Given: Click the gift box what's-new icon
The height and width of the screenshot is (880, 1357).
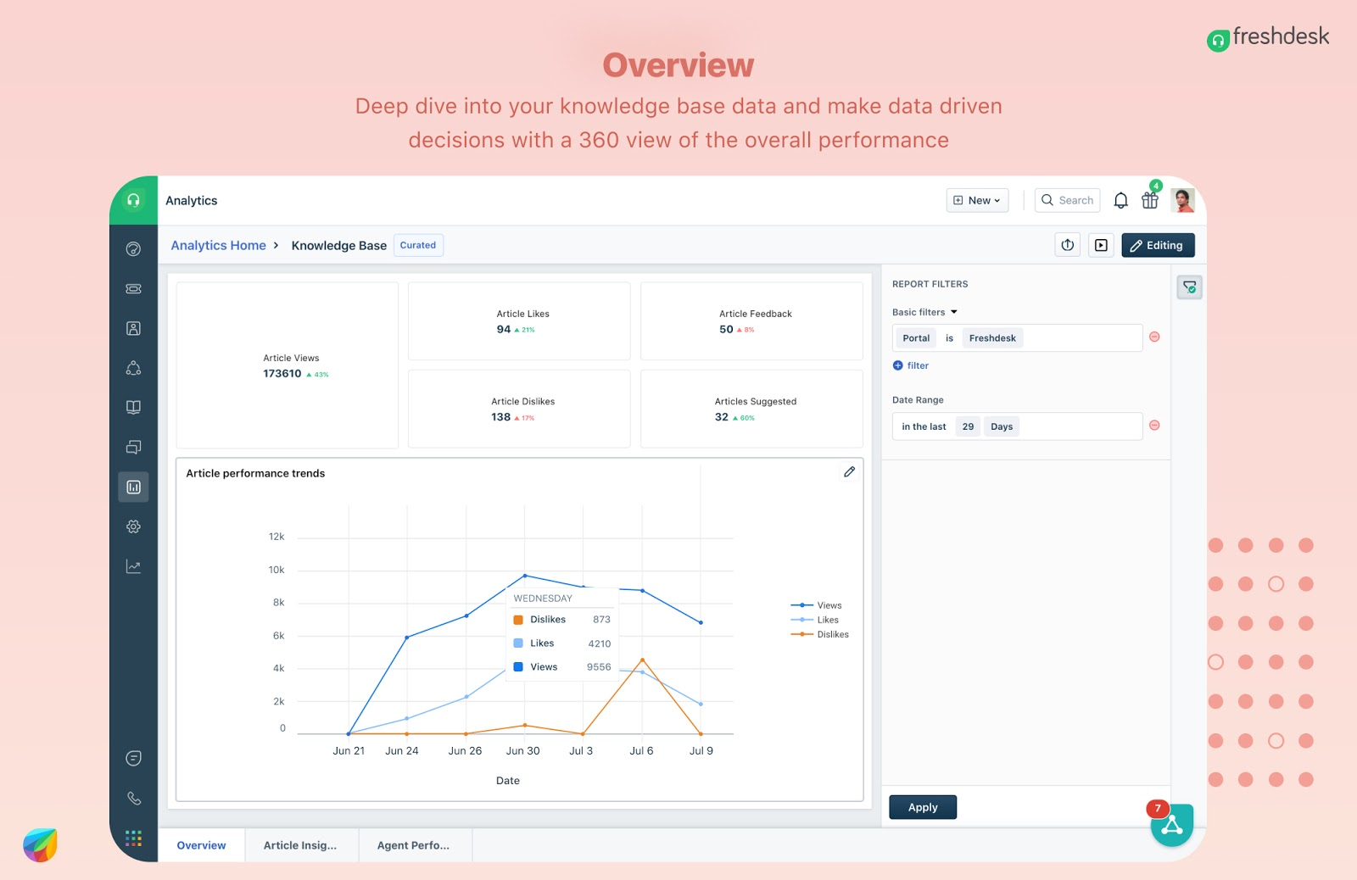Looking at the screenshot, I should point(1150,201).
